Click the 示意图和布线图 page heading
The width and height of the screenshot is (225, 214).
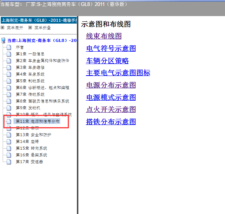[106, 24]
